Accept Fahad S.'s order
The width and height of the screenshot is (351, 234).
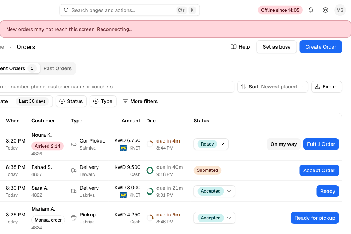coord(319,170)
